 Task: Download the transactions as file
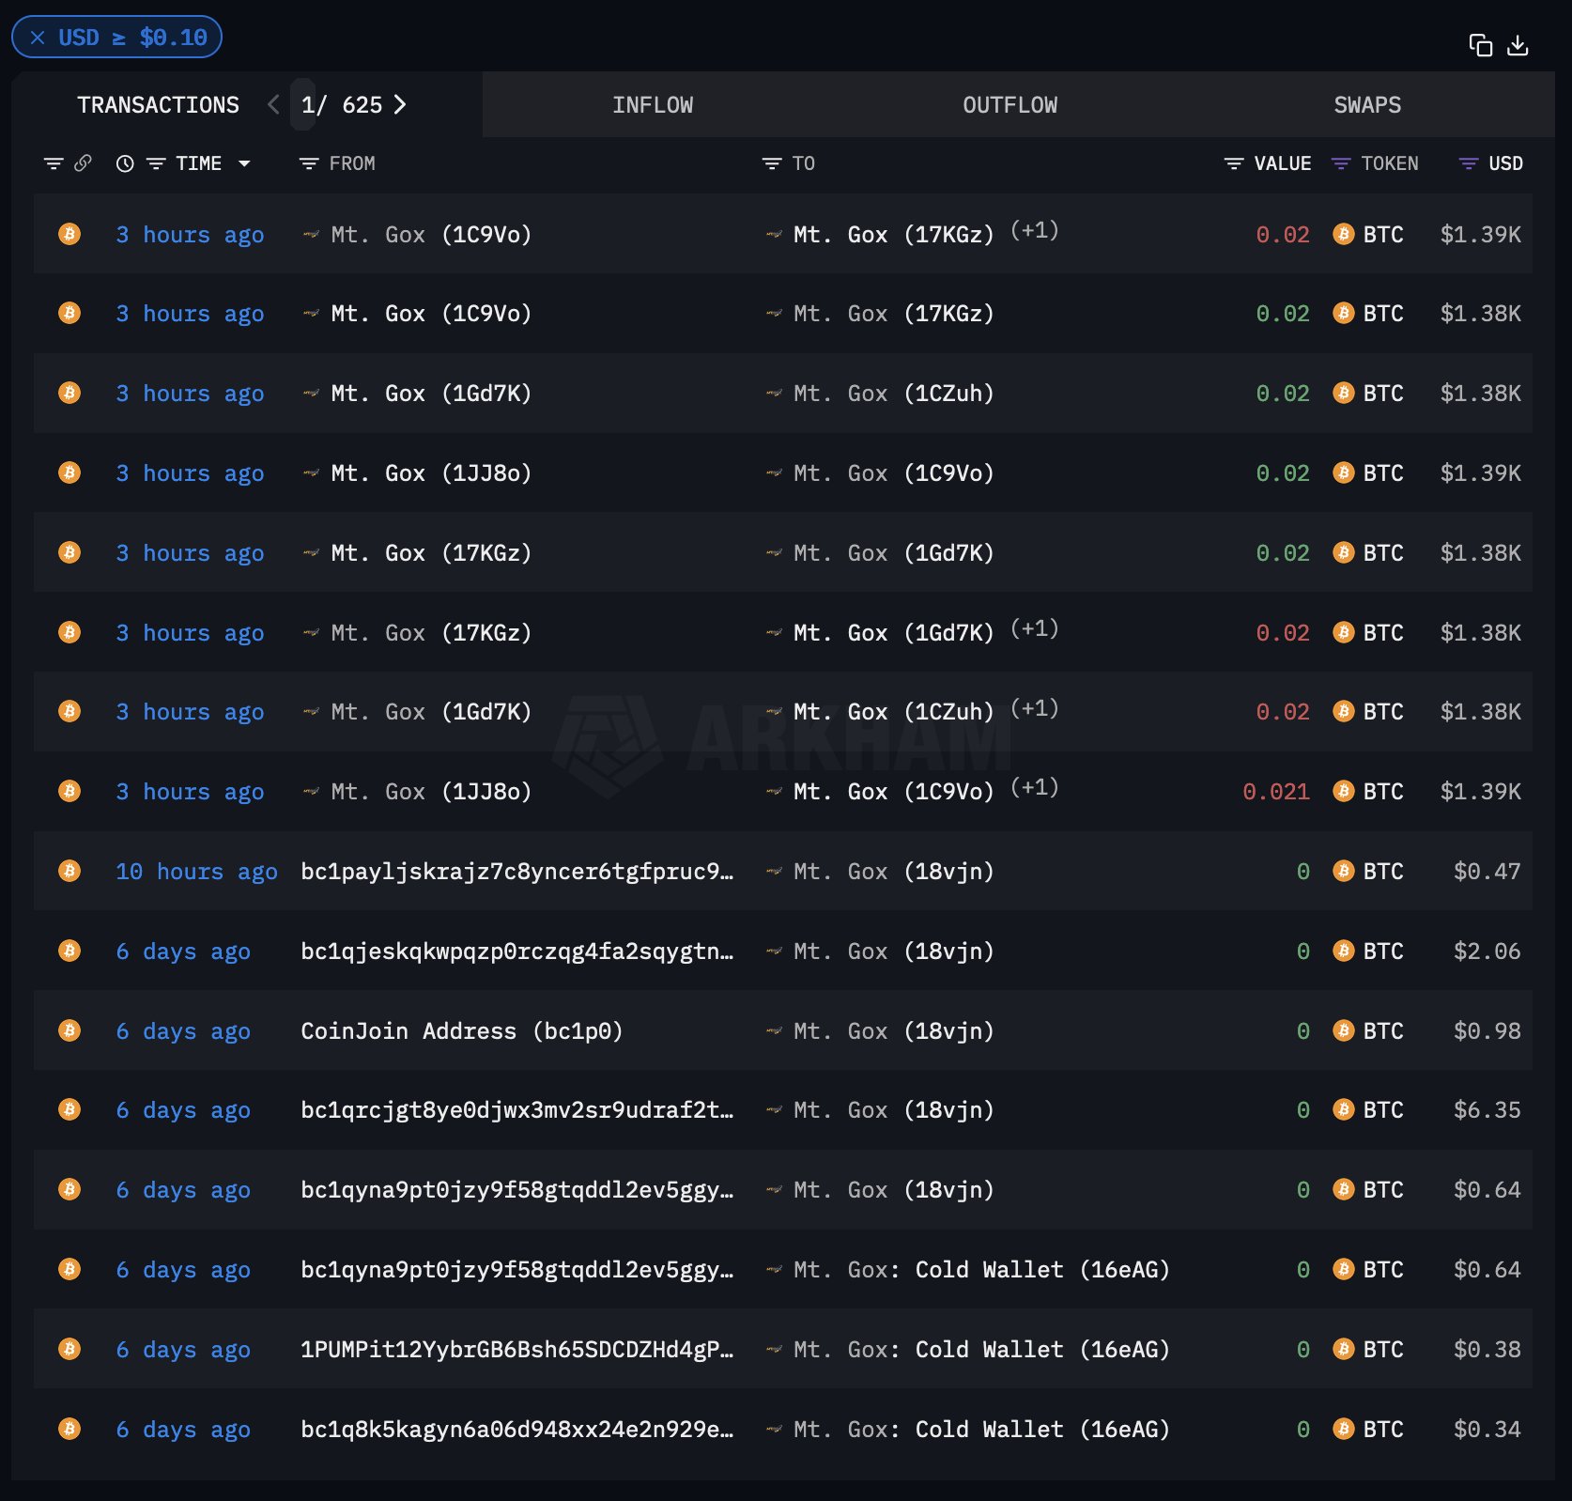pyautogui.click(x=1518, y=45)
